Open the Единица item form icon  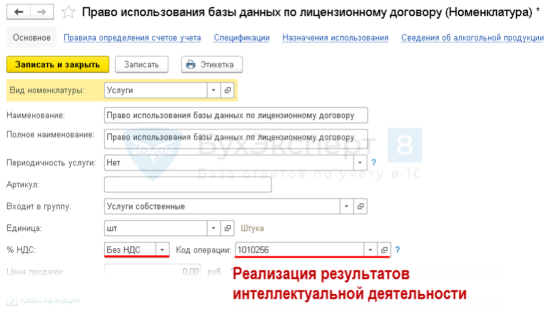228,228
